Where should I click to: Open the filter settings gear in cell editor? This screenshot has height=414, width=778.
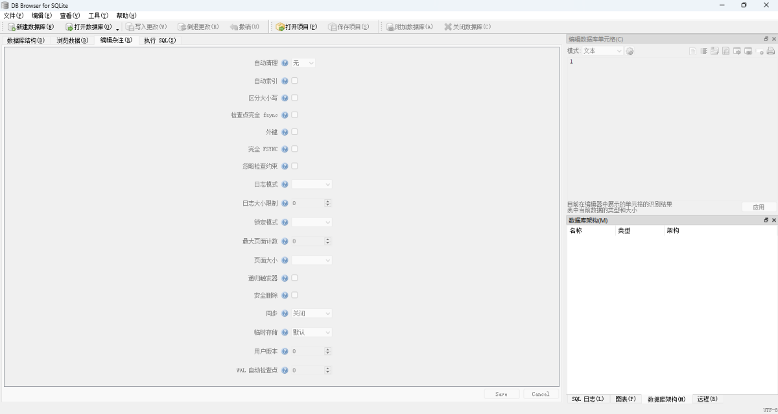click(629, 51)
